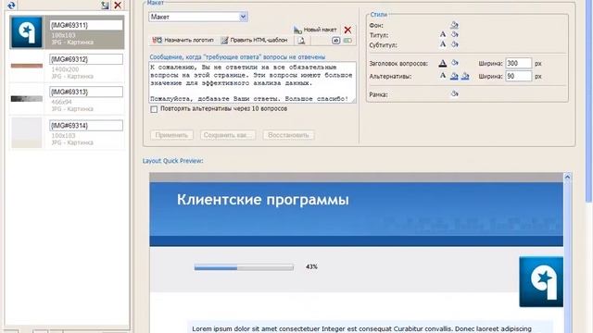
Task: Choose font for Альтернативы
Action: [443, 76]
